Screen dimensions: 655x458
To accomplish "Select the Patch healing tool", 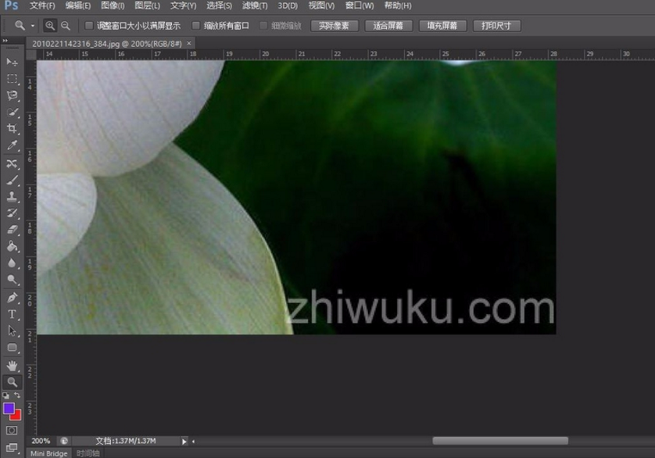I will tap(12, 163).
